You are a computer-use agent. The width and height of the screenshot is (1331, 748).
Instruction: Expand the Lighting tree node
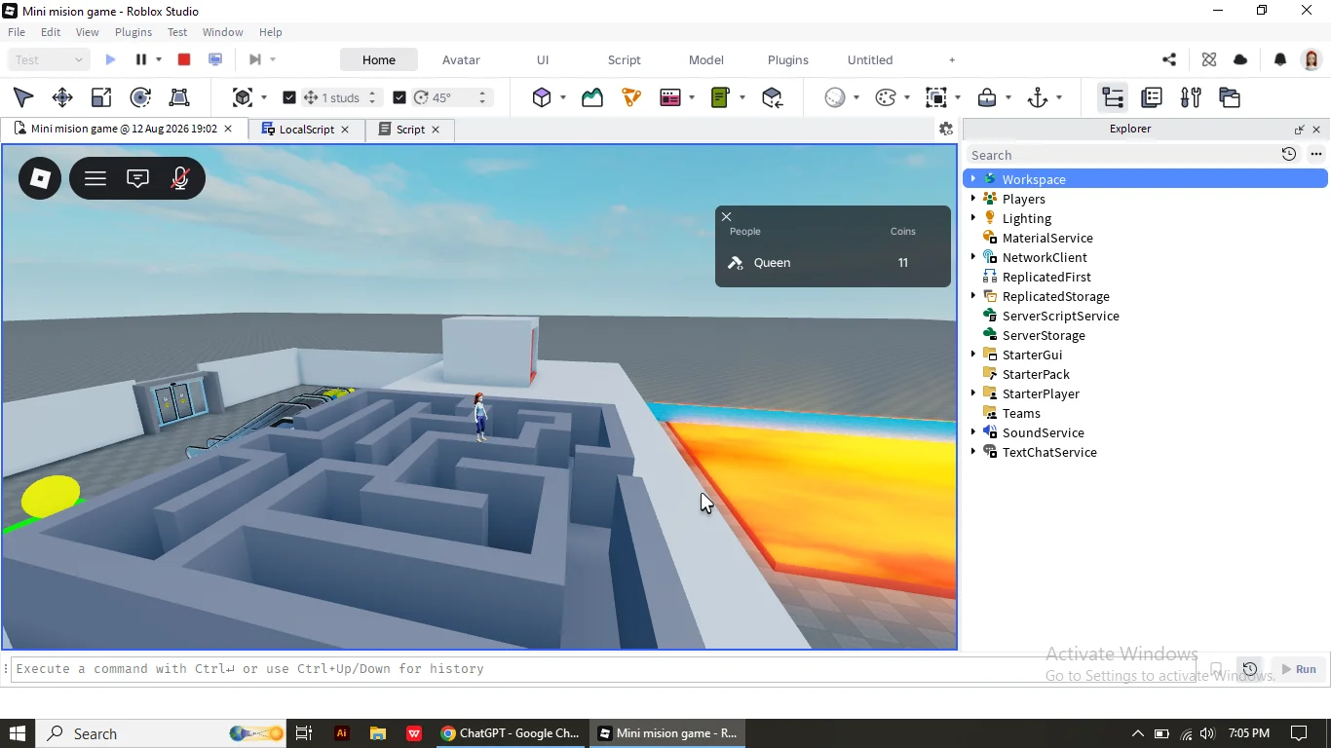click(972, 218)
